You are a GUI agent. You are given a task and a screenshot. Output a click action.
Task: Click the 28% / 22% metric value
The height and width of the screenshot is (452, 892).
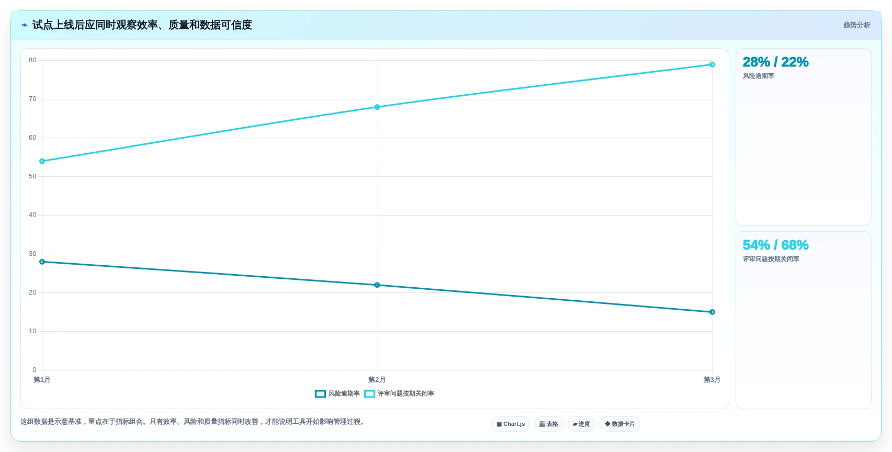(775, 62)
